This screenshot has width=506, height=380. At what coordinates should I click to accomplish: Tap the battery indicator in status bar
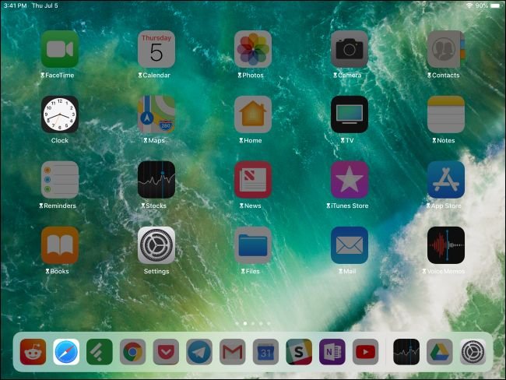tap(493, 5)
